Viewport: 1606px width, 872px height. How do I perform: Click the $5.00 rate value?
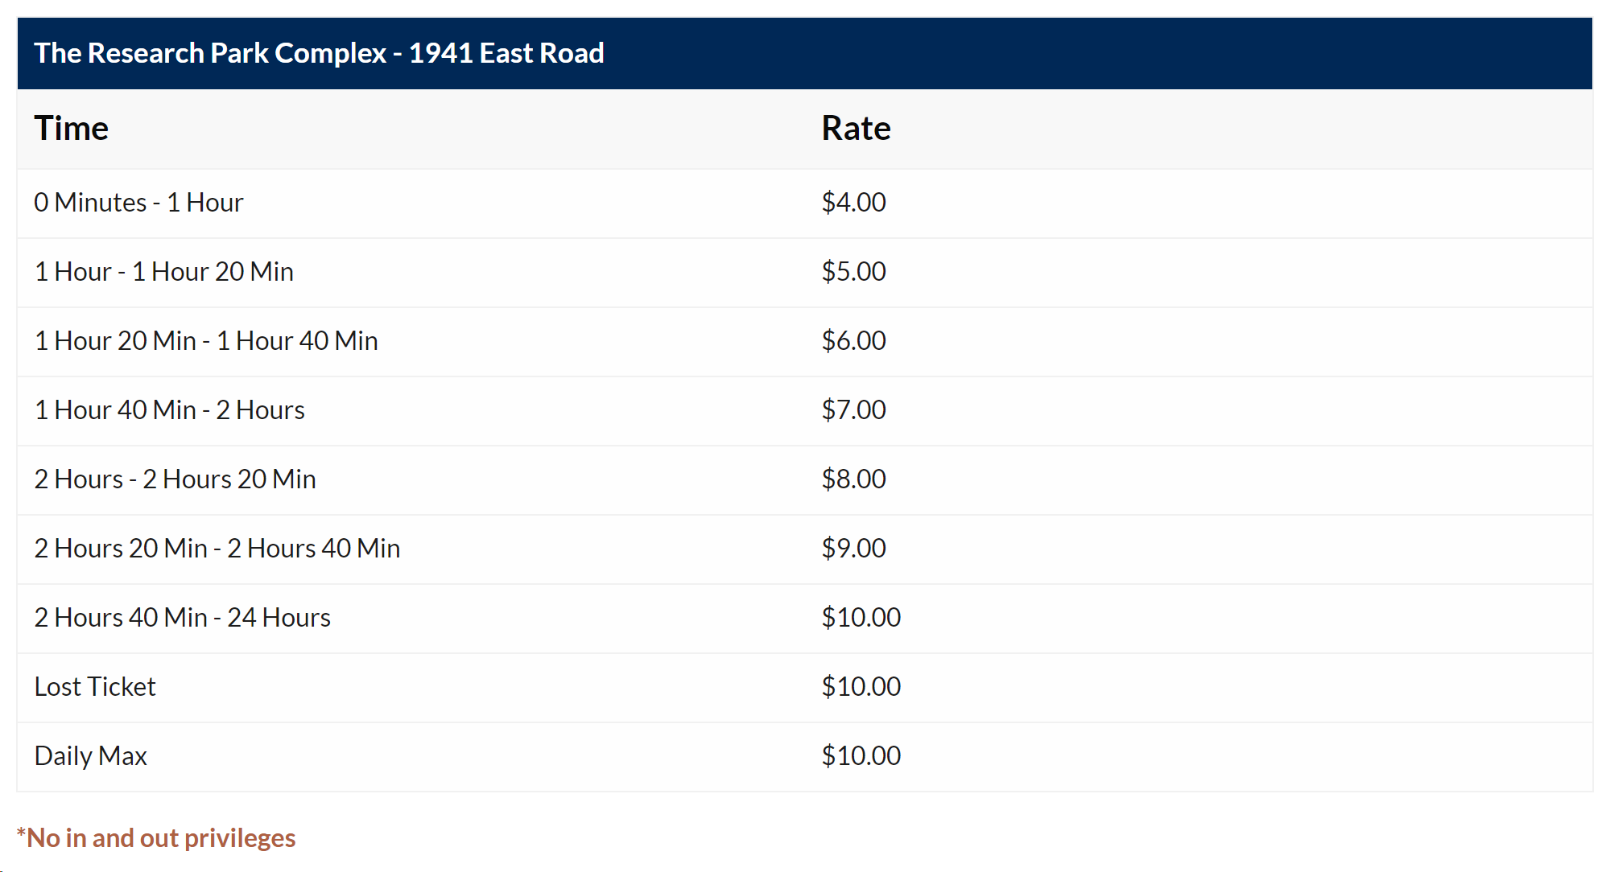[853, 272]
